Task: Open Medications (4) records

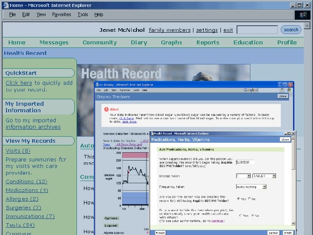Action: 27,190
